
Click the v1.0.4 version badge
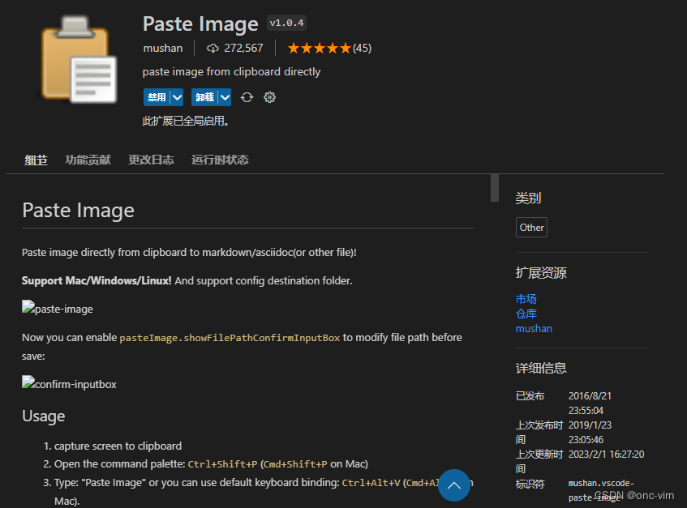tap(286, 23)
